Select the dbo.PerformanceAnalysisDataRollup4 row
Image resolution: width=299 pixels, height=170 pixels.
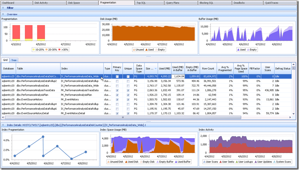(146, 104)
